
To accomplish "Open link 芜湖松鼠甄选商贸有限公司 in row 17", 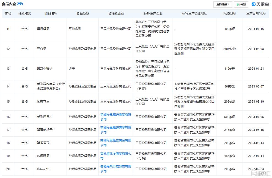I will click(116, 130).
